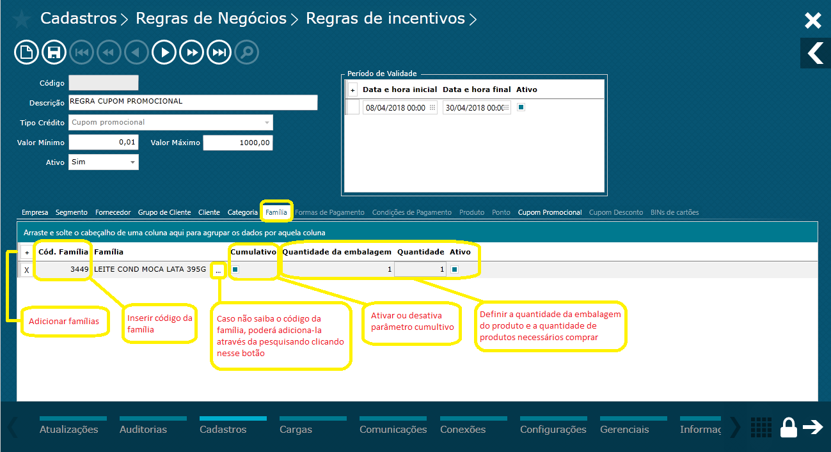
Task: Jump to the first record
Action: click(81, 52)
